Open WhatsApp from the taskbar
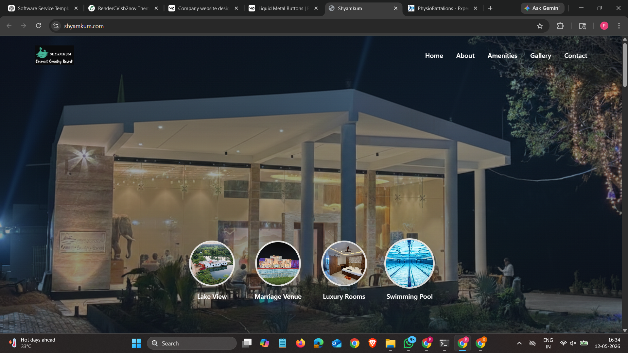Screen dimensions: 628x353 tap(409, 343)
